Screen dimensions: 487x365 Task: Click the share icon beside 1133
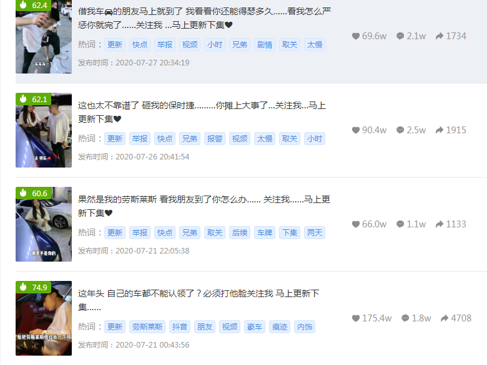pos(439,224)
